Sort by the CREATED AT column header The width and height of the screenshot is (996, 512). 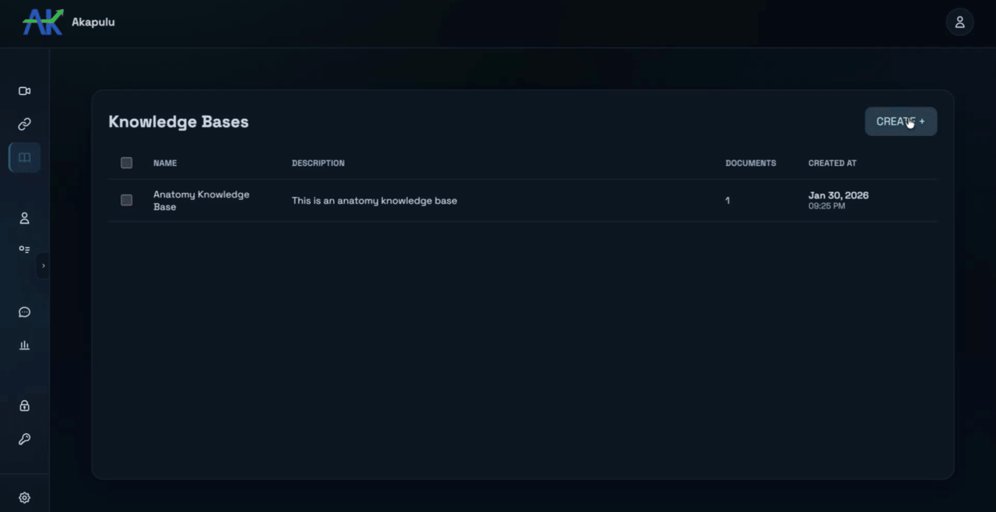[832, 163]
